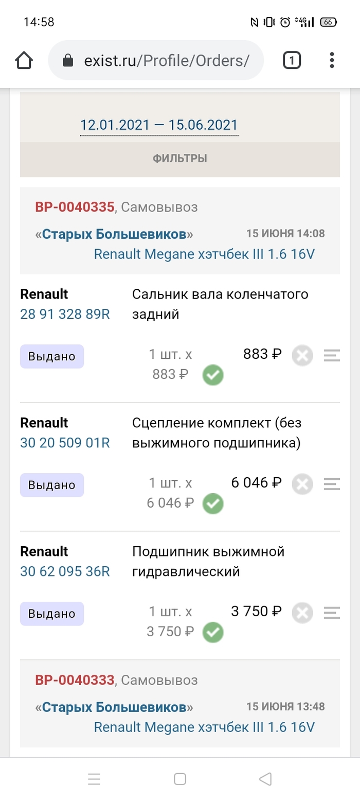
Task: Open Android recent apps menu button
Action: (x=94, y=779)
